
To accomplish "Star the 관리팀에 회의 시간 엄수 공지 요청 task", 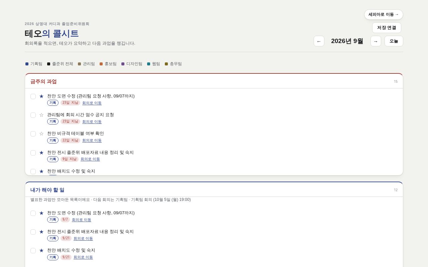I will point(41,115).
